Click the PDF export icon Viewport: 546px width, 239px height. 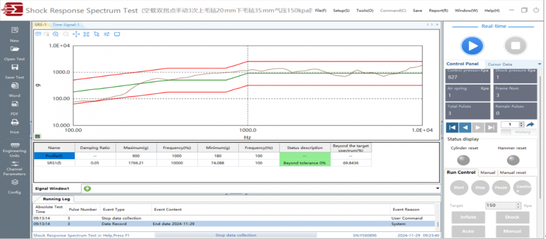click(14, 105)
